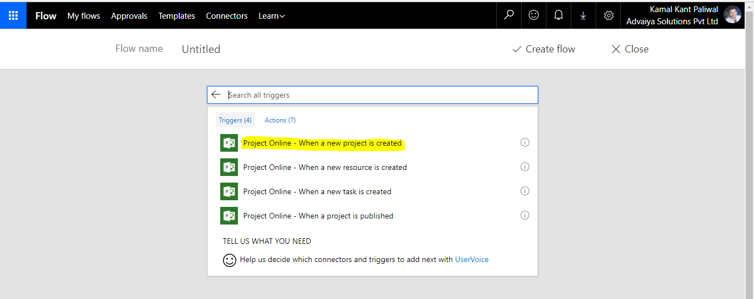Viewport: 754px width, 299px height.
Task: Show info for 'When a project is published'
Action: click(x=525, y=215)
